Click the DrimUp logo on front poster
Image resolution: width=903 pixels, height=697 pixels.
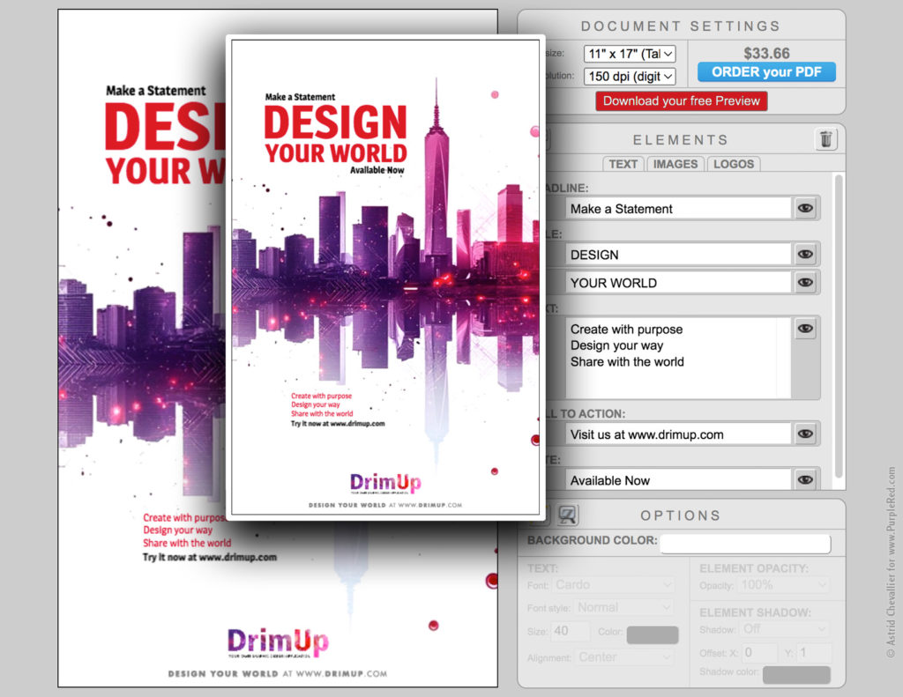[385, 484]
